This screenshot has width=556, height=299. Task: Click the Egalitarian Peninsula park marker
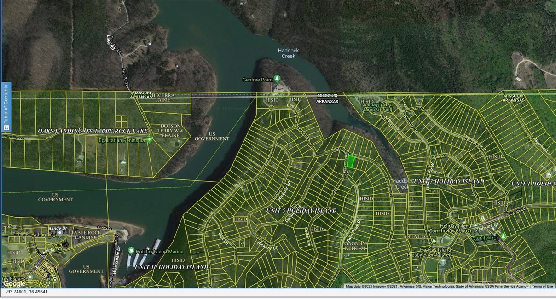pyautogui.click(x=150, y=139)
